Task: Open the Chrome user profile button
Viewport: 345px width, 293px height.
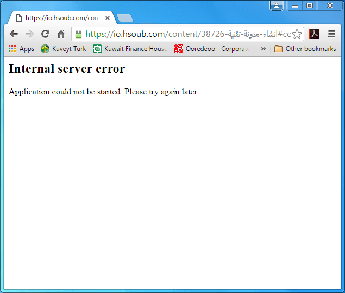Action: coord(277,5)
